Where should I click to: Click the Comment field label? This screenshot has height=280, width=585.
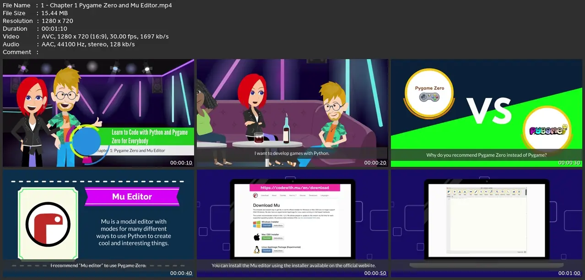click(x=17, y=52)
